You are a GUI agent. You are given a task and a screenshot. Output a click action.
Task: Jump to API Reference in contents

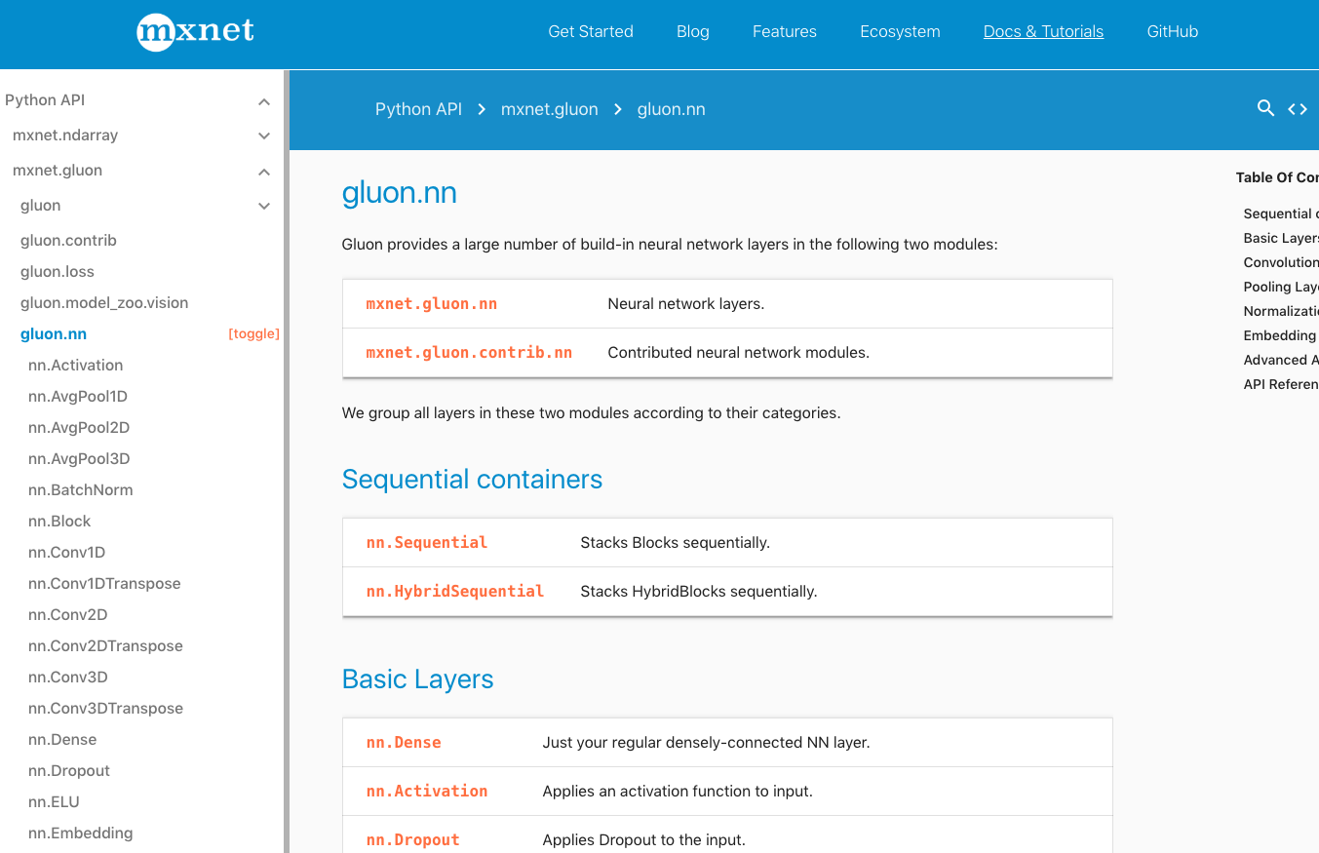(x=1281, y=384)
